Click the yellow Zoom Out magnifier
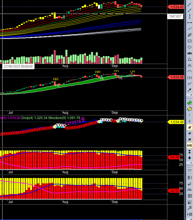This screenshot has height=220, width=193. [x=189, y=109]
